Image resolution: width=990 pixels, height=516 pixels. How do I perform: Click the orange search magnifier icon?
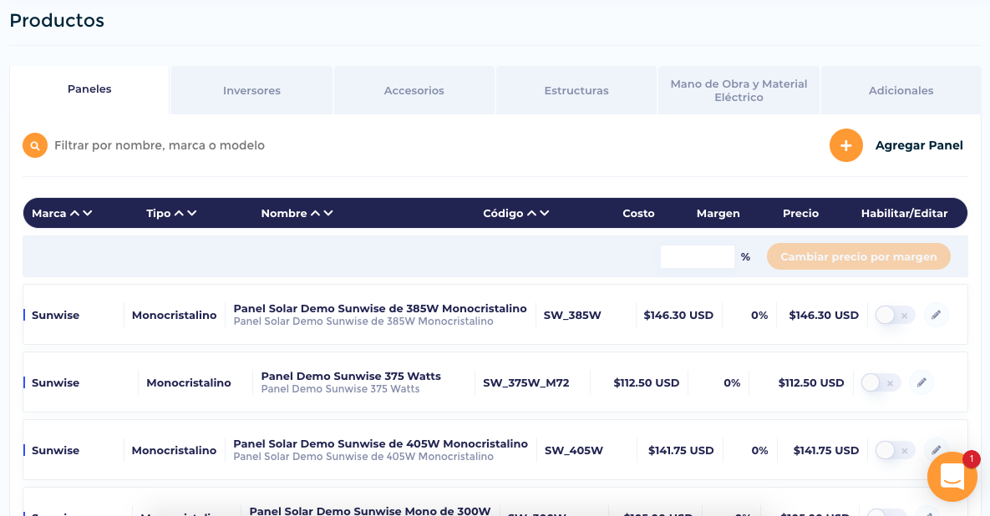click(x=35, y=146)
